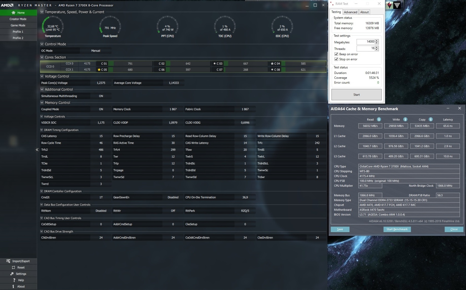This screenshot has width=466, height=290.
Task: Click the Temperature gauge
Action: pos(53,27)
